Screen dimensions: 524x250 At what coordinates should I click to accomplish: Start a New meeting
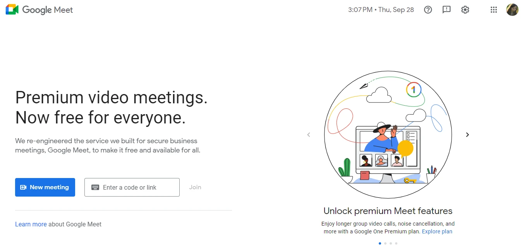click(x=45, y=187)
